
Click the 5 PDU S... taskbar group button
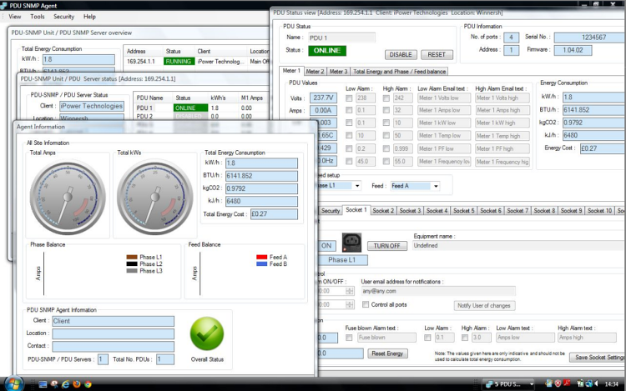point(507,384)
